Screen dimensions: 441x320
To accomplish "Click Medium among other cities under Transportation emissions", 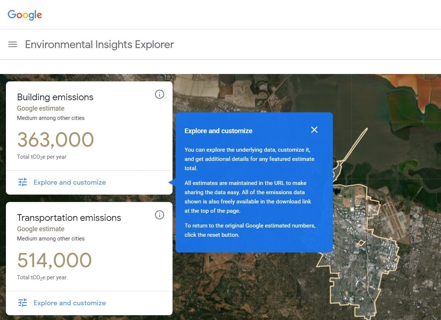I will pos(51,239).
